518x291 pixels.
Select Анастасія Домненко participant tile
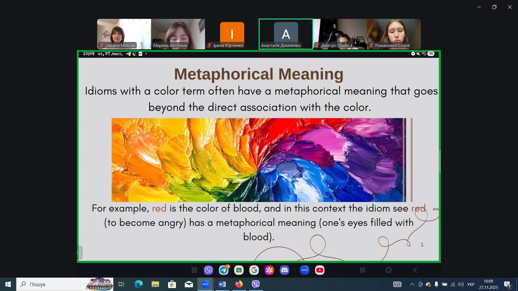286,34
